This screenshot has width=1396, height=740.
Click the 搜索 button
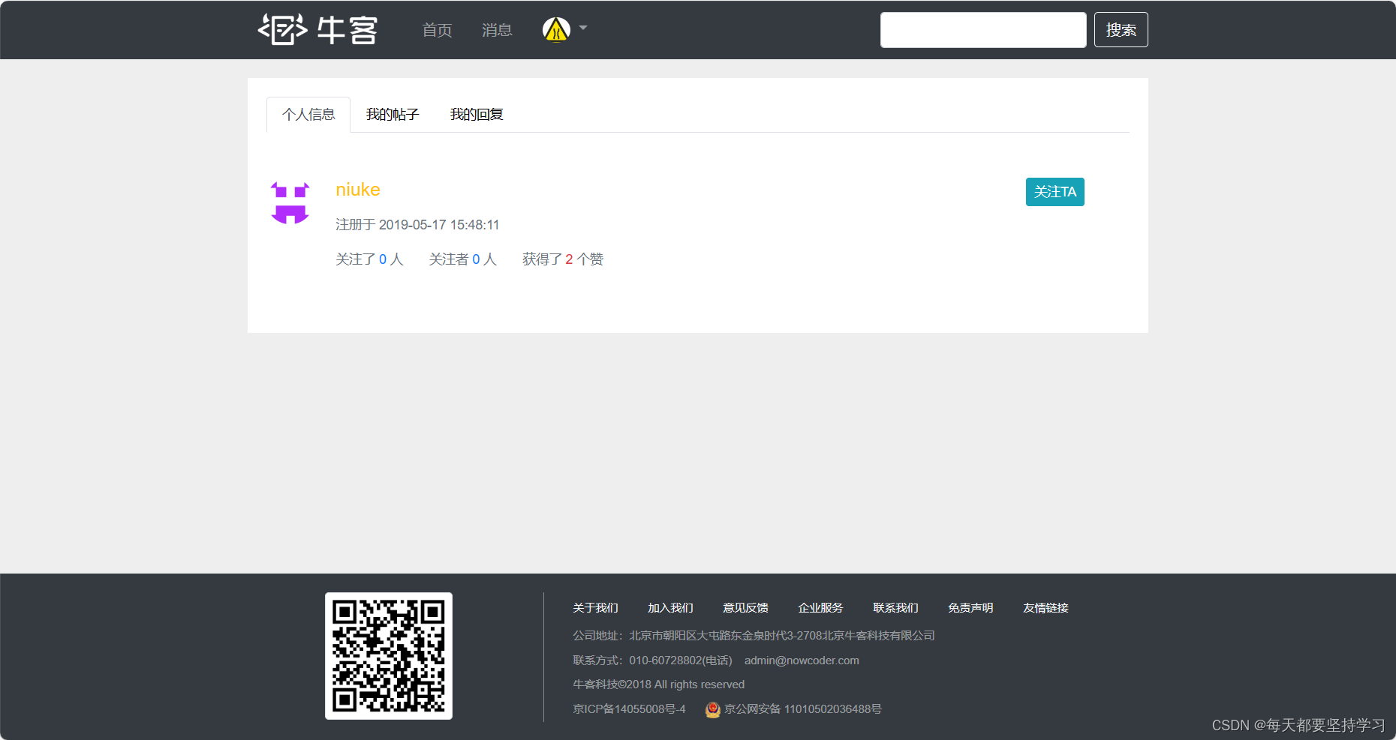pyautogui.click(x=1121, y=30)
